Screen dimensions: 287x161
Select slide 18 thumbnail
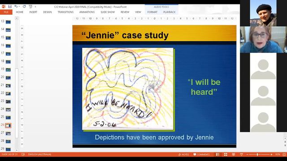[x=8, y=62]
